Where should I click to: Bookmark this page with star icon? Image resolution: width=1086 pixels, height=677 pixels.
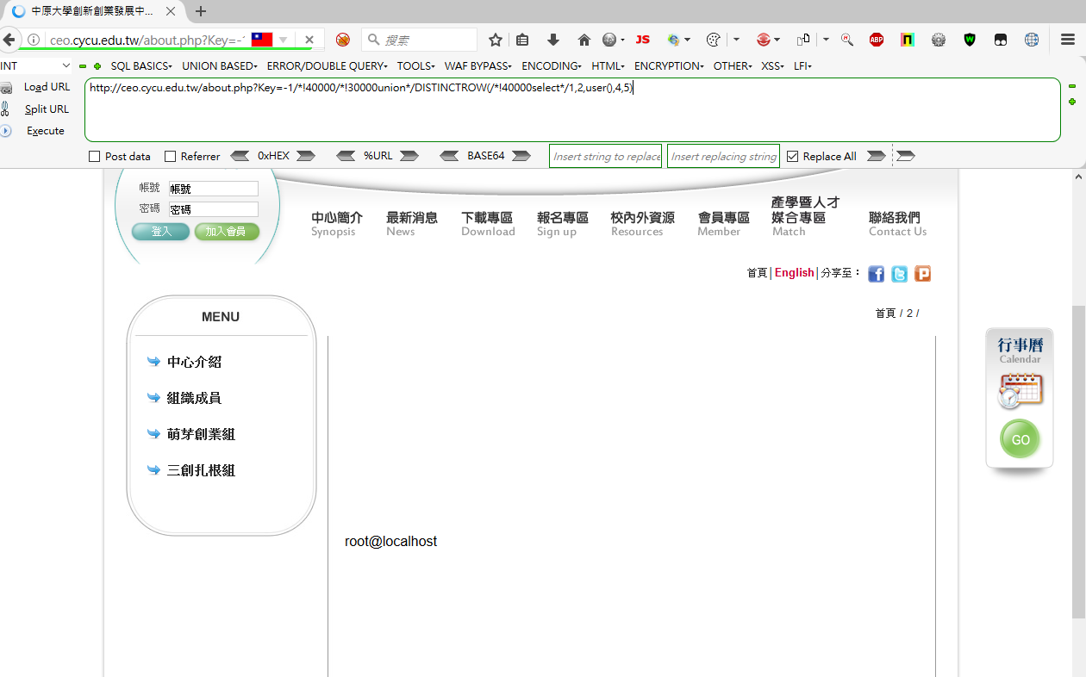[496, 40]
